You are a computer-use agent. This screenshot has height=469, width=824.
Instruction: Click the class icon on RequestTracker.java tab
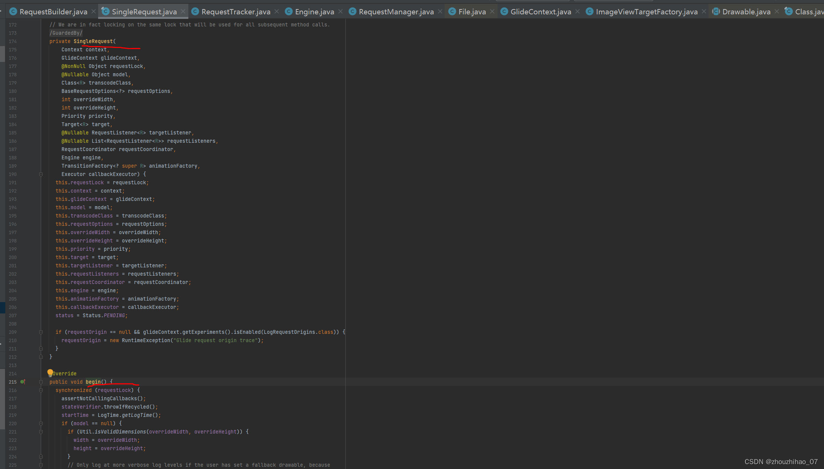click(195, 12)
